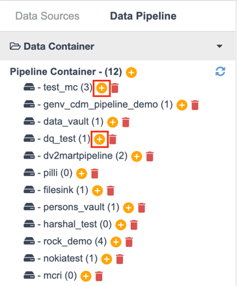
Task: Click the Pipeline Container heading
Action: pos(66,71)
